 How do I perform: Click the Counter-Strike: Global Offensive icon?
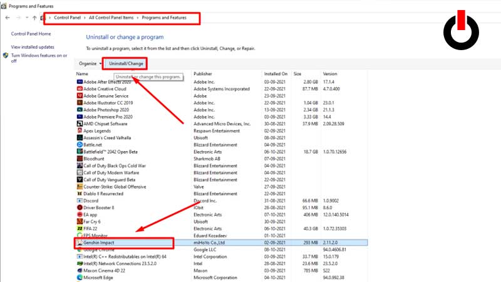point(80,187)
